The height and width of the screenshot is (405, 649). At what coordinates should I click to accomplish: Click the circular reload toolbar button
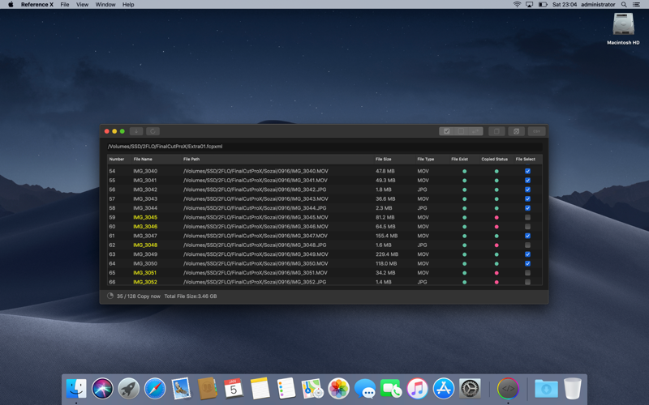point(153,131)
